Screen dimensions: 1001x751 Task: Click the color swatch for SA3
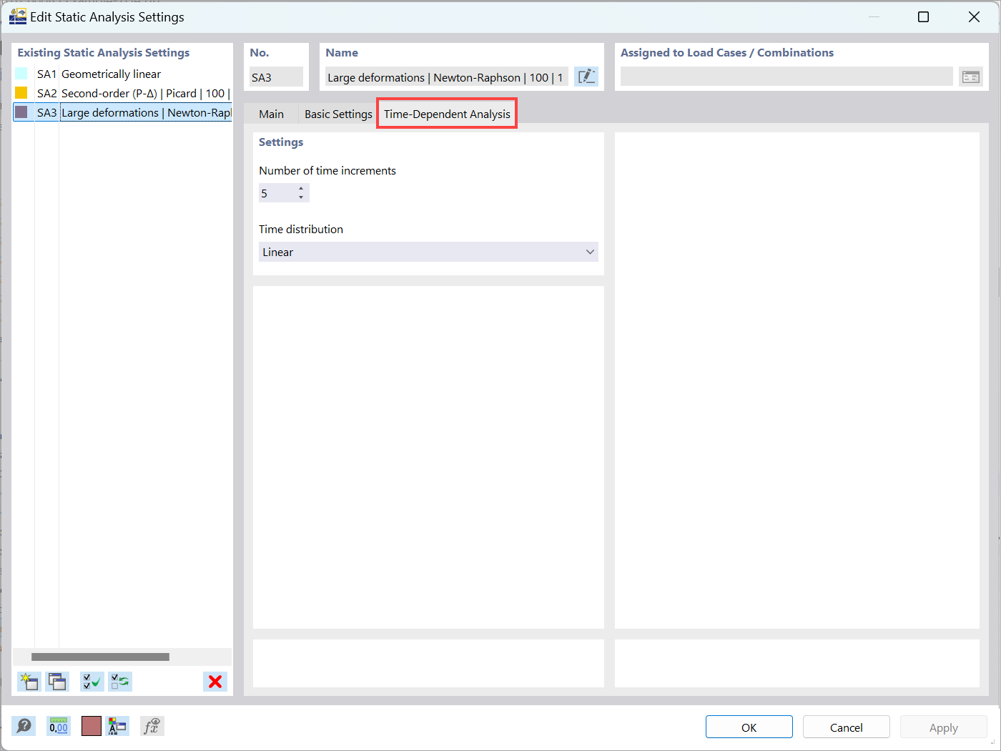(21, 112)
